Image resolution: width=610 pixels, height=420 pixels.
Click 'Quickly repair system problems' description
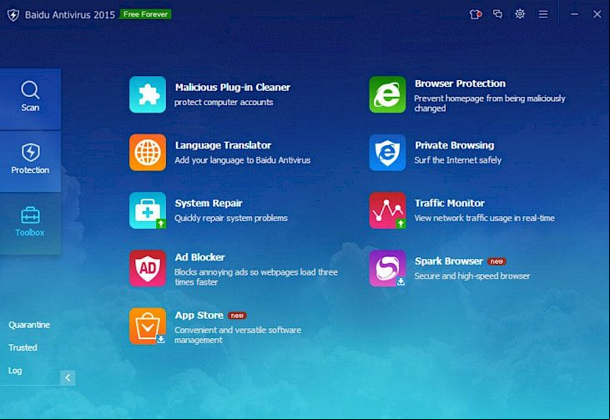point(231,218)
